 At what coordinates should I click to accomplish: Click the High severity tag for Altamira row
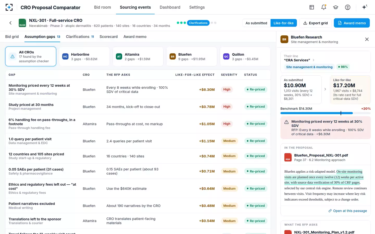pos(227,124)
